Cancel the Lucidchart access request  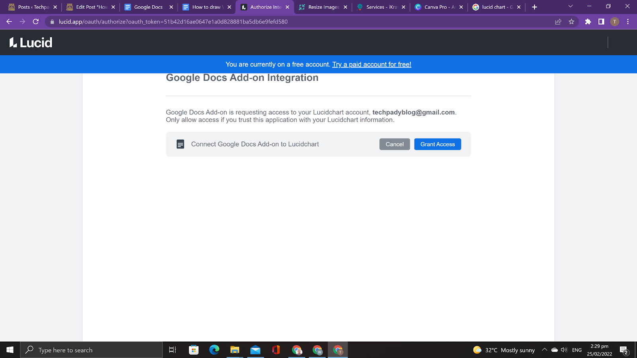click(x=395, y=144)
